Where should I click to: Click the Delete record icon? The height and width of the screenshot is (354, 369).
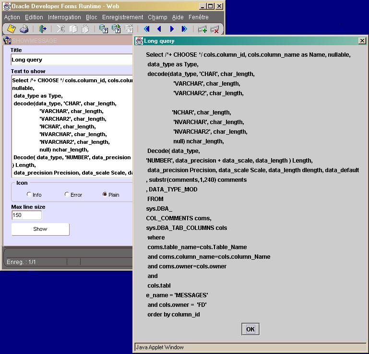[214, 29]
